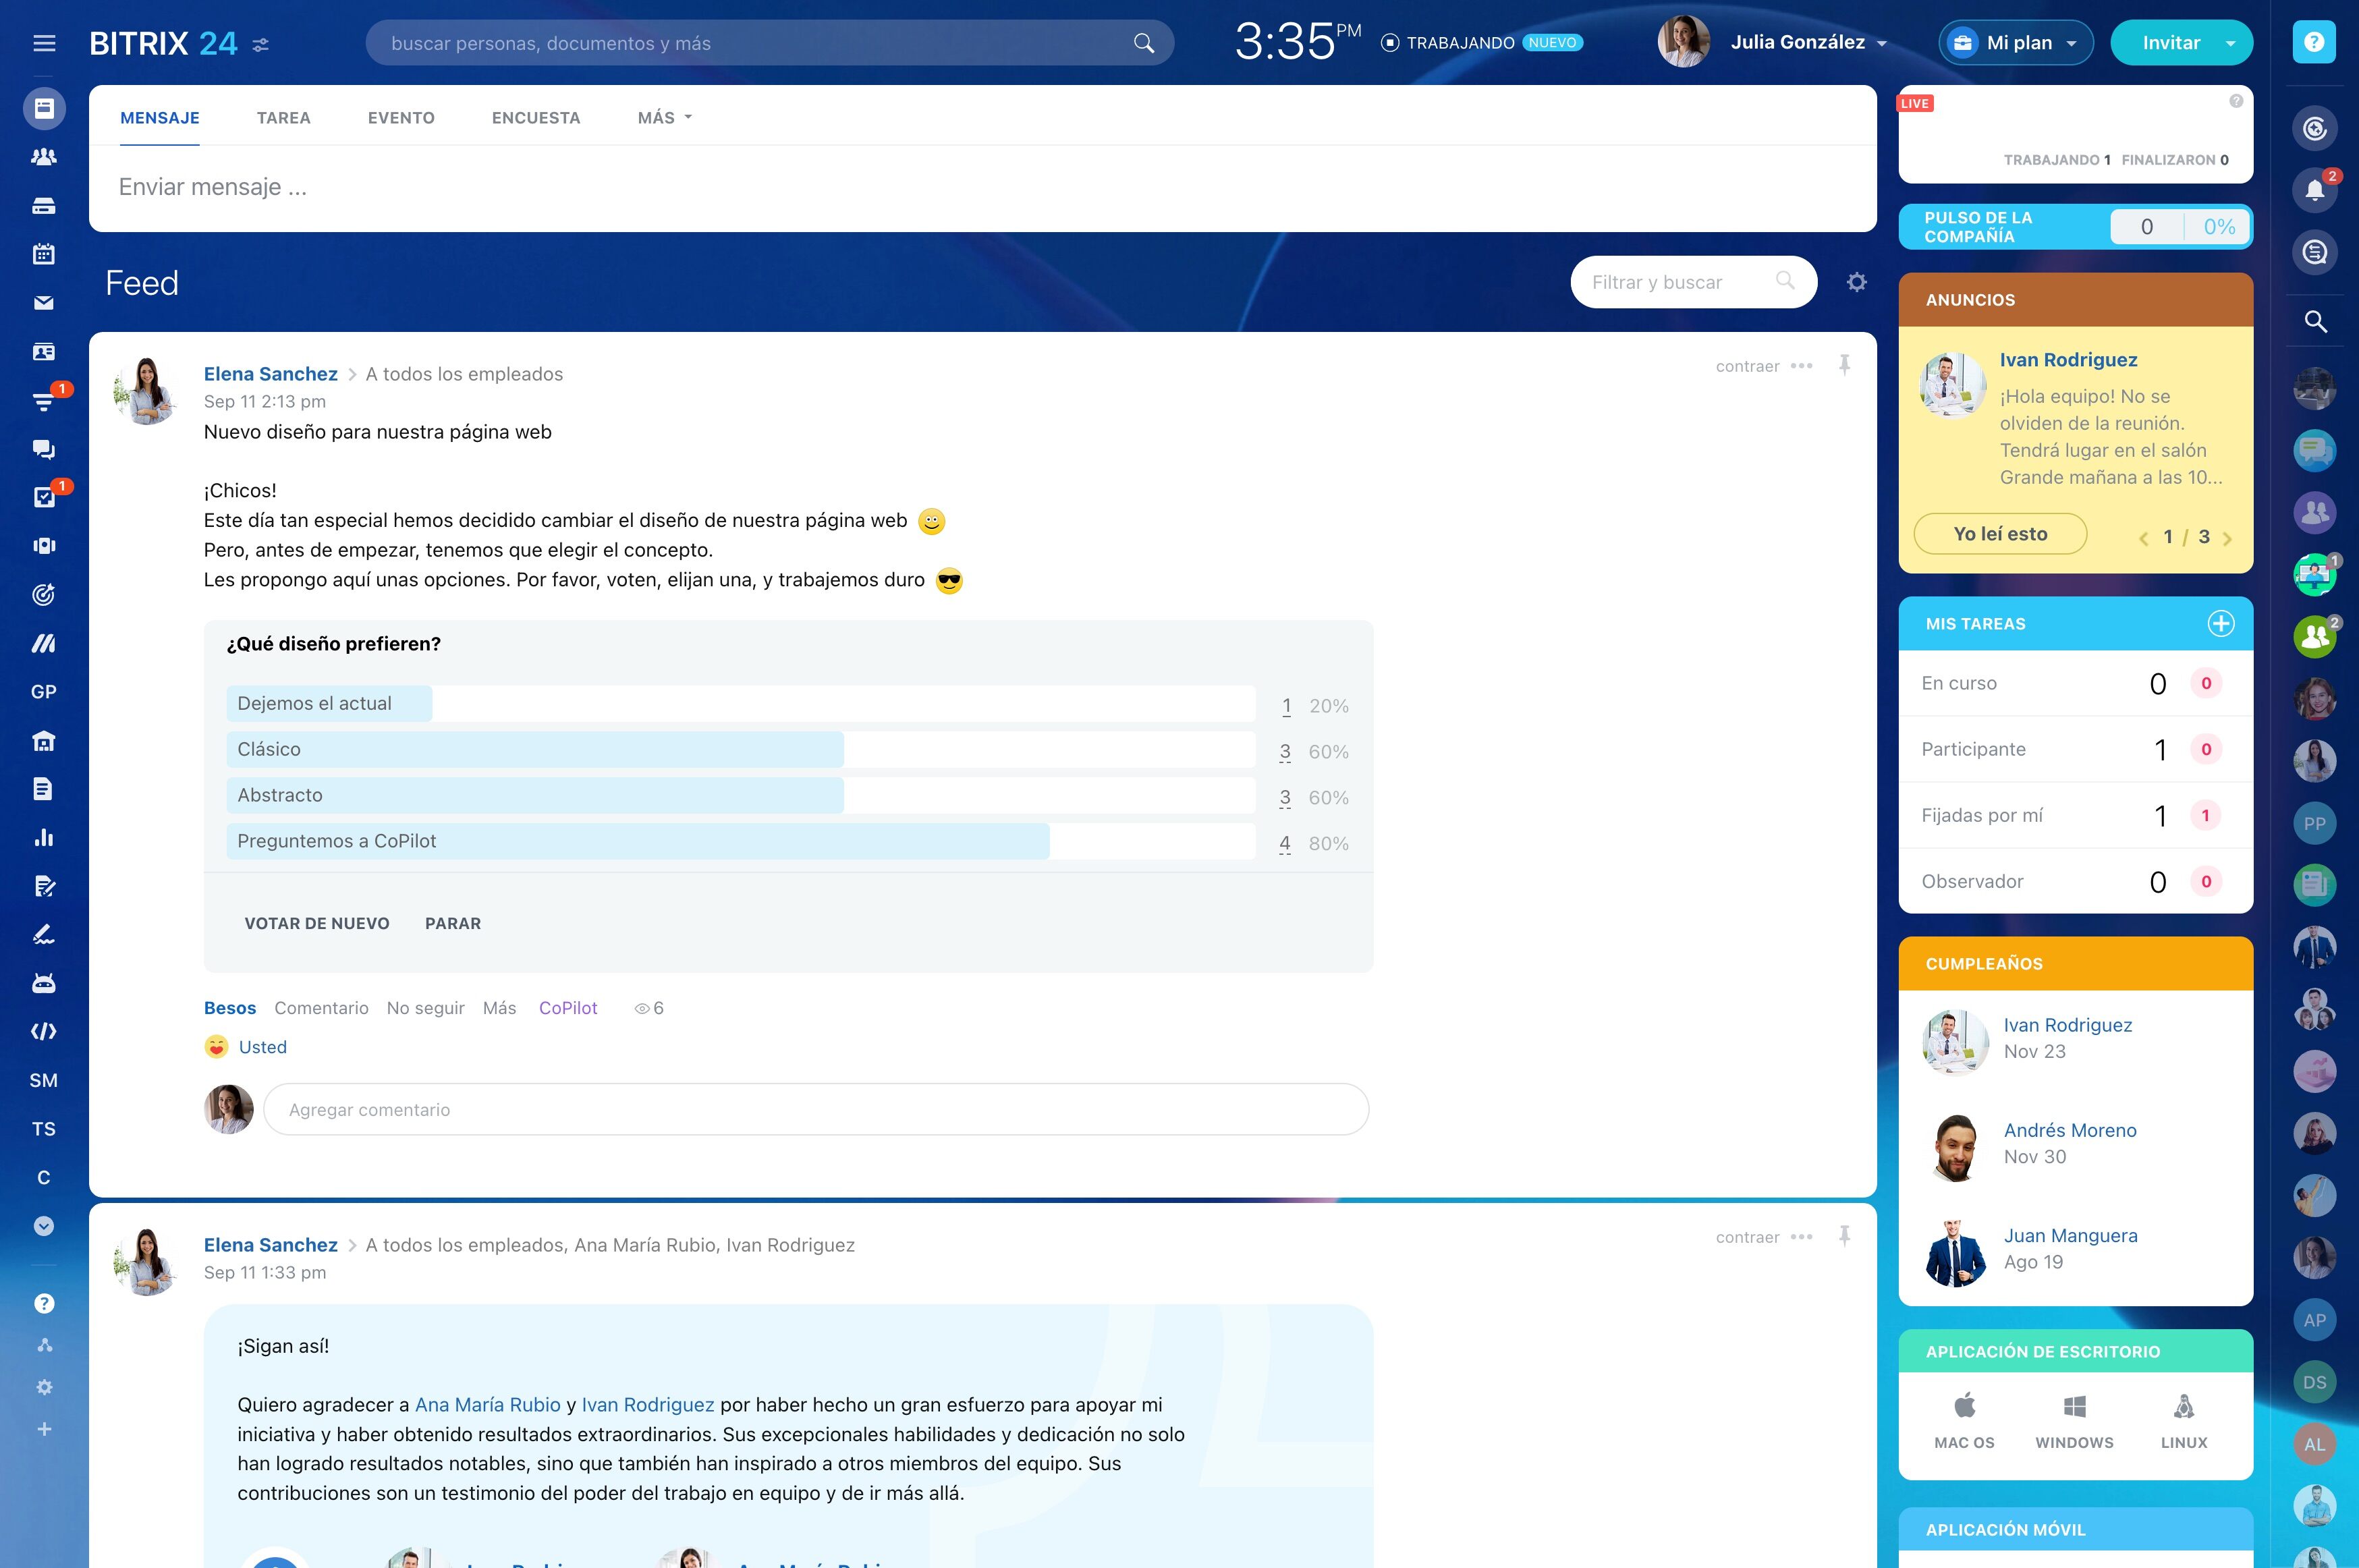
Task: Switch to the Tarea tab
Action: [x=283, y=118]
